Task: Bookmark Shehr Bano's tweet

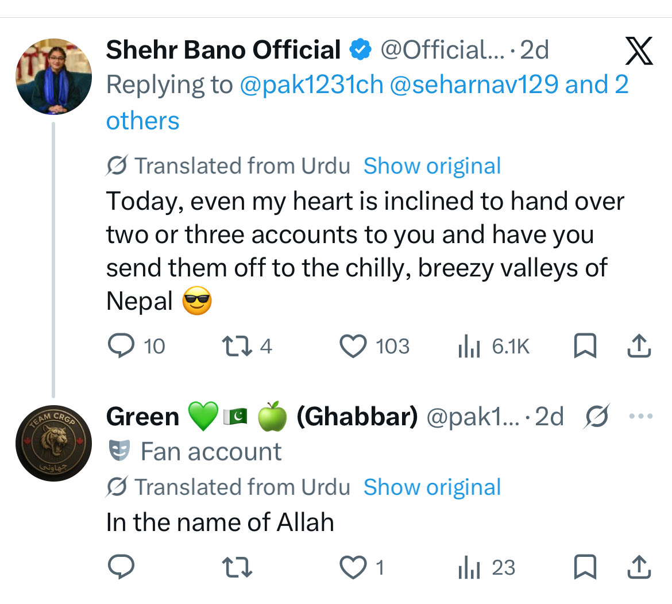Action: pyautogui.click(x=585, y=346)
